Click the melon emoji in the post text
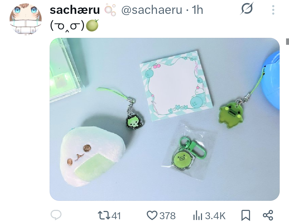The width and height of the screenshot is (289, 224). 92,25
